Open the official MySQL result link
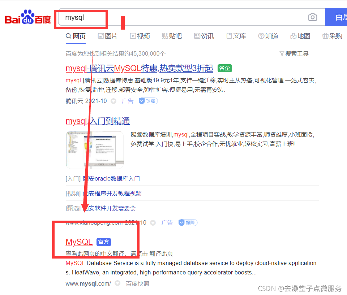The height and width of the screenshot is (295, 347). 79,242
